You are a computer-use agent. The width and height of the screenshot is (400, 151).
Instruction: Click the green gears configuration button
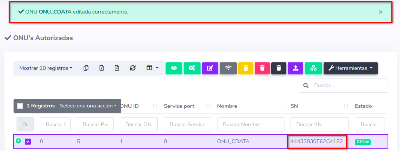[x=192, y=68]
